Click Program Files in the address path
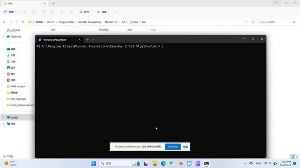Viewport: 300px width, 168px height. (x=67, y=22)
